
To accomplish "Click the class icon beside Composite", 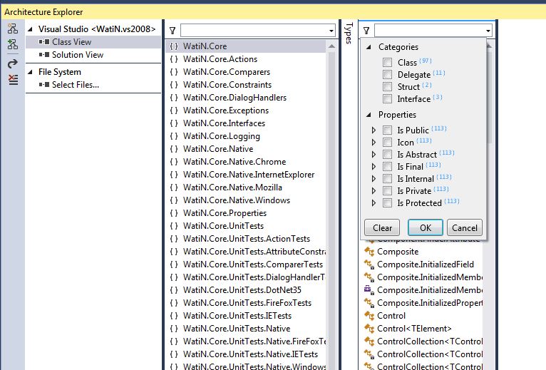I will click(x=369, y=252).
